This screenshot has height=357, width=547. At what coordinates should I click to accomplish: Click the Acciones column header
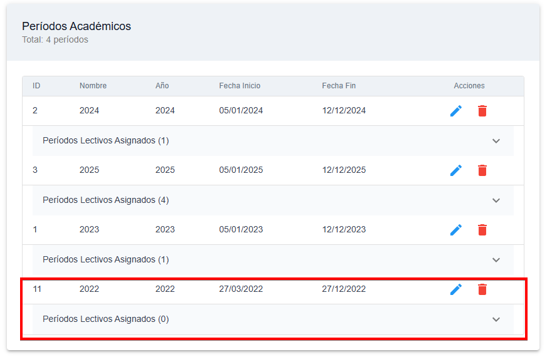[469, 86]
